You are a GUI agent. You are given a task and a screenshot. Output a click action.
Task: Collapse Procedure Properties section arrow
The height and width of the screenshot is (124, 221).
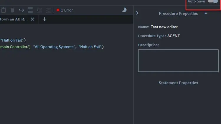click(206, 13)
